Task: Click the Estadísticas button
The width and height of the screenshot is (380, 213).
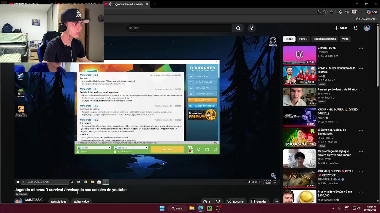Action: (x=59, y=201)
